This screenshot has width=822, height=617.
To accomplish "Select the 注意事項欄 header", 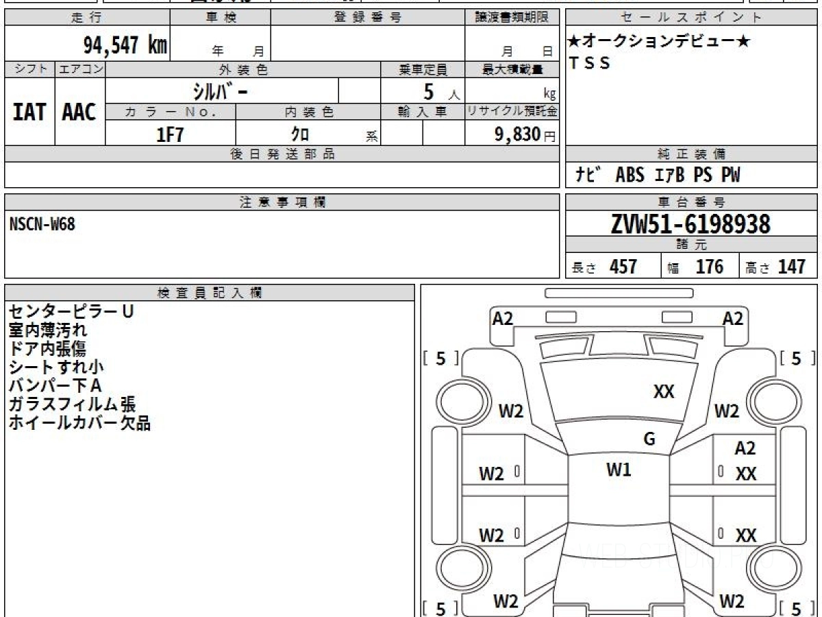I will (x=282, y=202).
